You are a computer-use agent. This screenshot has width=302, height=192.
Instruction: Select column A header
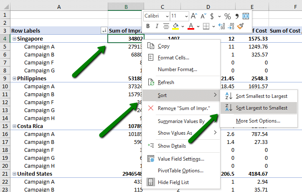59,7
